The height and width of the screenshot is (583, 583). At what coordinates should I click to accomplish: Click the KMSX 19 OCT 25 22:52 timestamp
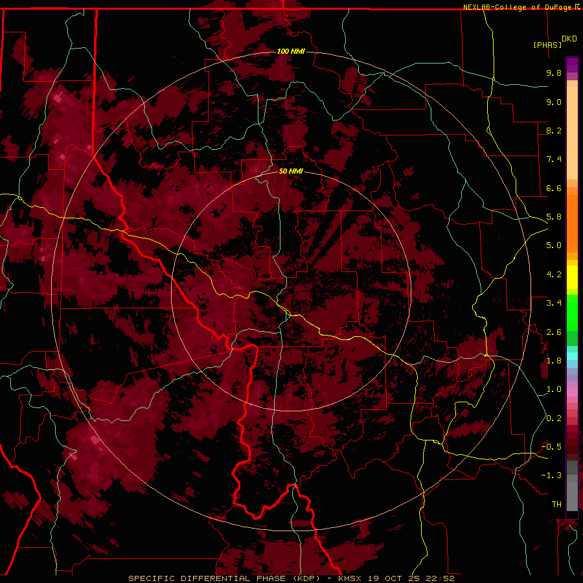(396, 578)
